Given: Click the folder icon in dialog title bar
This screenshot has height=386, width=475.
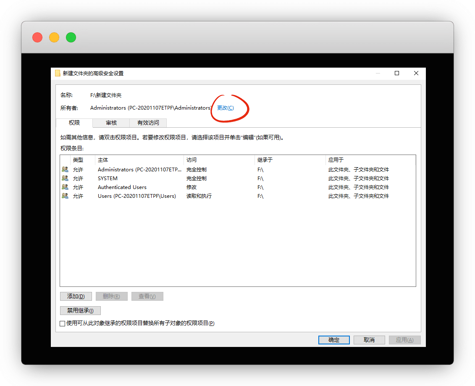Looking at the screenshot, I should pos(58,73).
